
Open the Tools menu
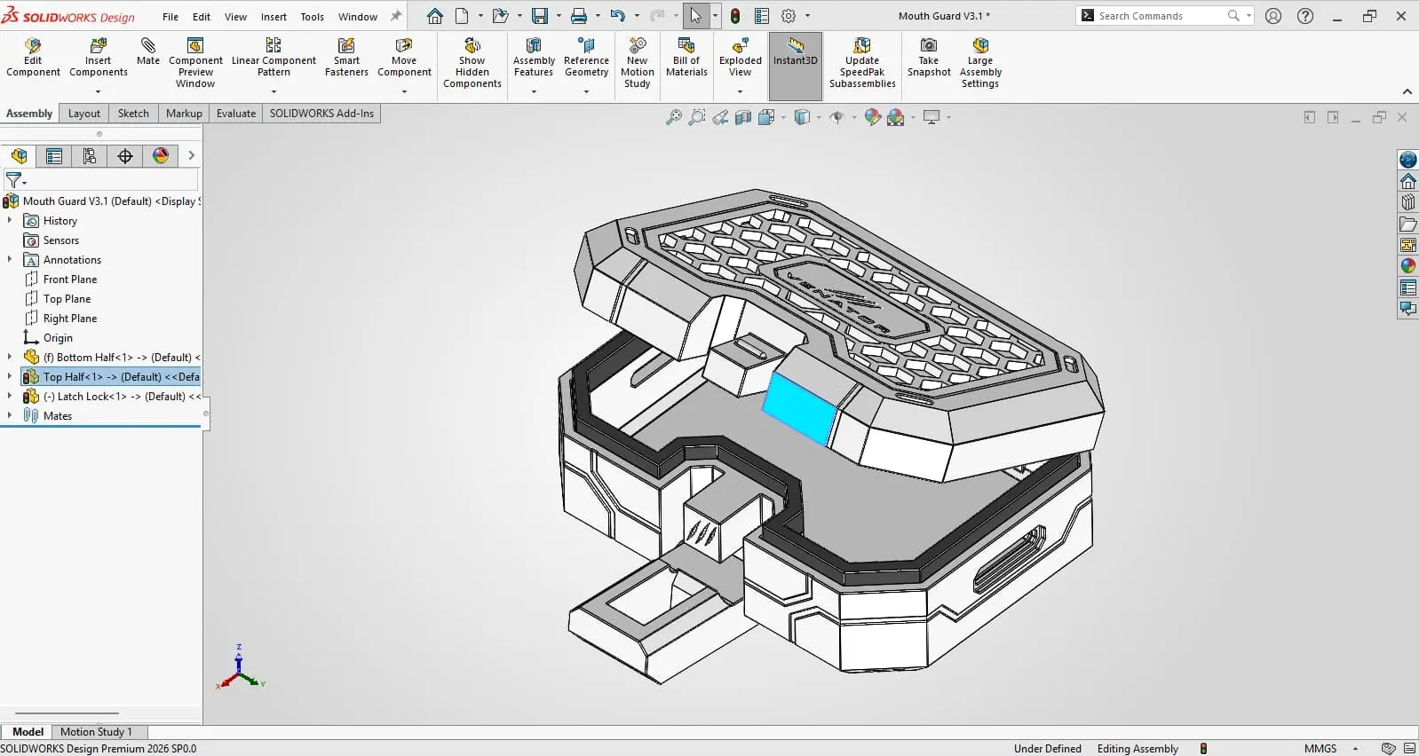pyautogui.click(x=313, y=16)
